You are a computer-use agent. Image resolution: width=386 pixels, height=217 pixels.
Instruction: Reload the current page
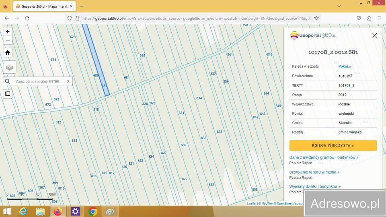tap(27, 18)
